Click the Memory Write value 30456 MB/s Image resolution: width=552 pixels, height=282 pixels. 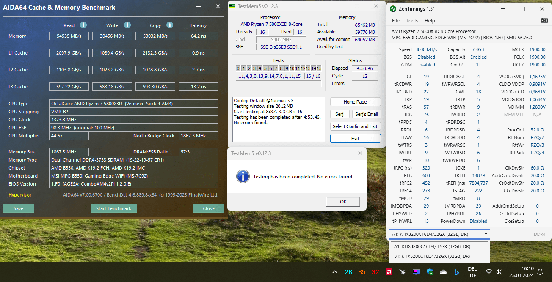coord(112,36)
